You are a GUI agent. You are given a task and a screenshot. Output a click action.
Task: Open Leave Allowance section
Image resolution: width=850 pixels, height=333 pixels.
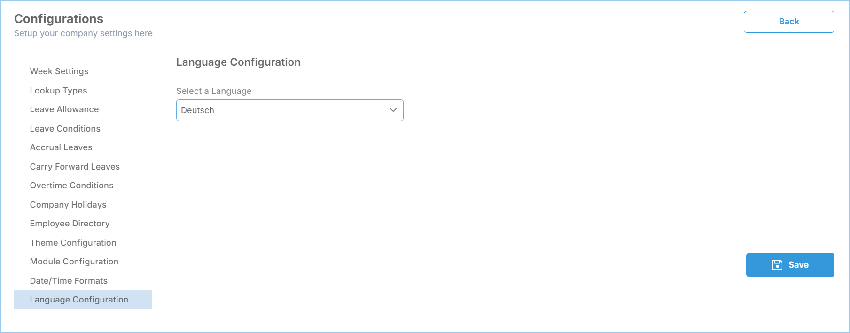[64, 109]
